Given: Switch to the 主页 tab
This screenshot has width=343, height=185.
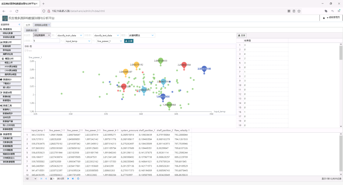Looking at the screenshot, I should coord(28,25).
